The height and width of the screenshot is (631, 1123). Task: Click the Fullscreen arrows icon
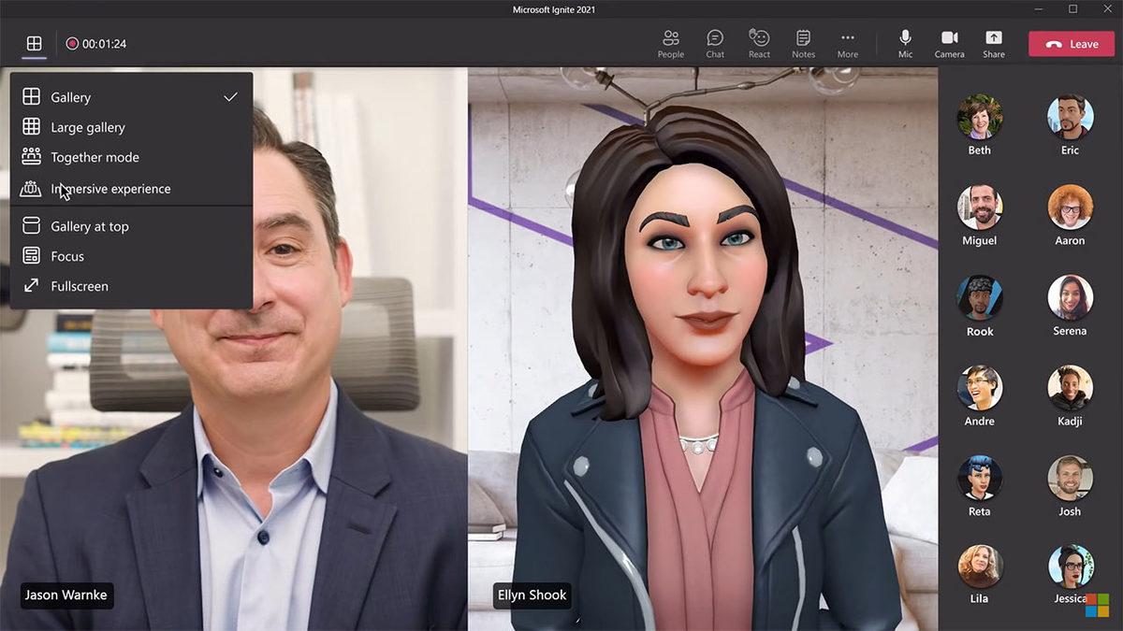point(32,286)
